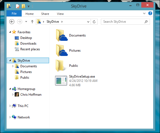Open Recent places under Favorites
Viewport: 160px width, 133px height.
pyautogui.click(x=30, y=49)
